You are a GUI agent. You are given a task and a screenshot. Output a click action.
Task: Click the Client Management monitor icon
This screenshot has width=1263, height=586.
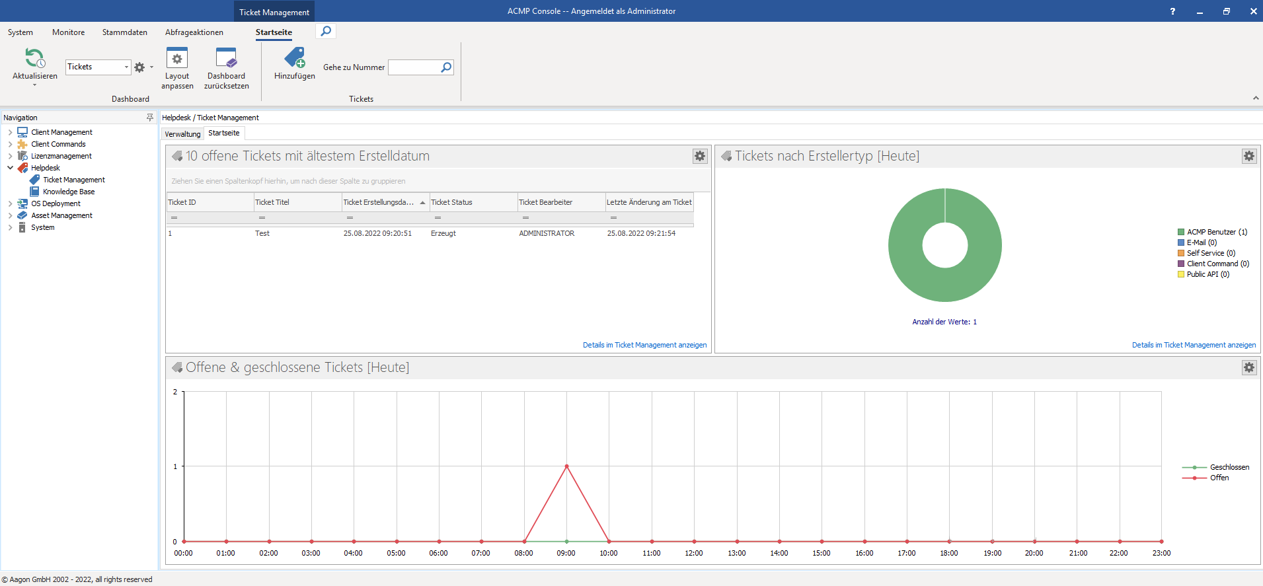[22, 132]
